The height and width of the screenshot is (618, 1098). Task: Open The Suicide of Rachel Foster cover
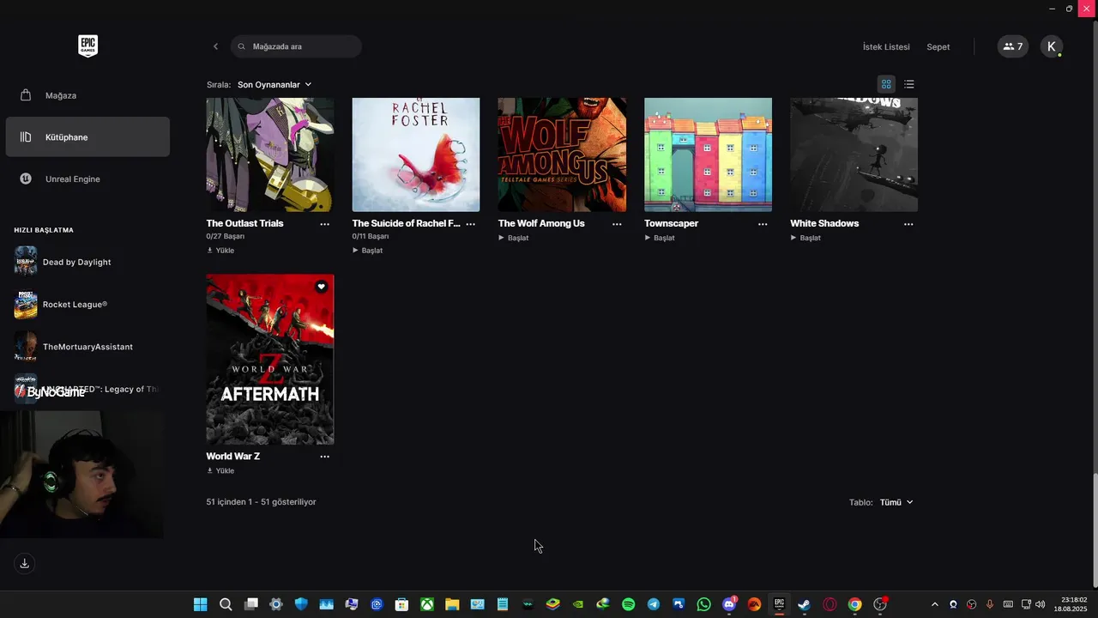[x=416, y=154]
